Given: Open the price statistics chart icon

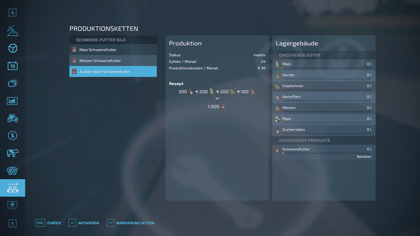Looking at the screenshot, I should click(12, 101).
